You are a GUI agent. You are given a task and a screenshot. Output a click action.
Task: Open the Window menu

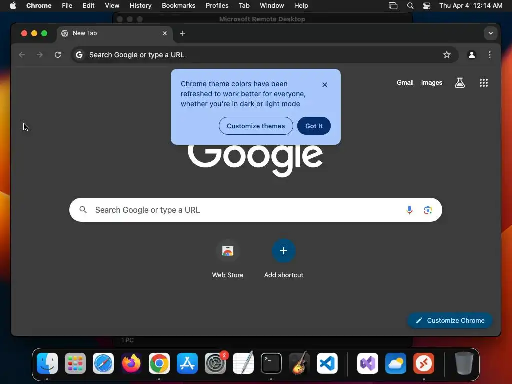272,6
